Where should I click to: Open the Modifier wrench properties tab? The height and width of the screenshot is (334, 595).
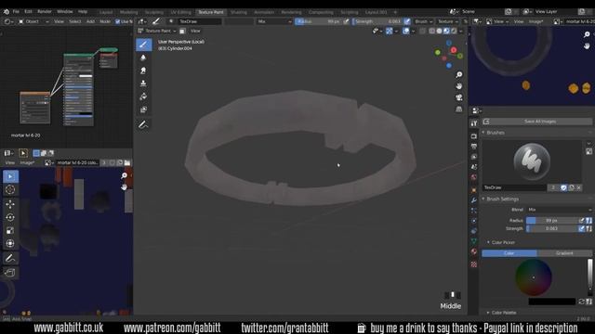click(x=474, y=200)
